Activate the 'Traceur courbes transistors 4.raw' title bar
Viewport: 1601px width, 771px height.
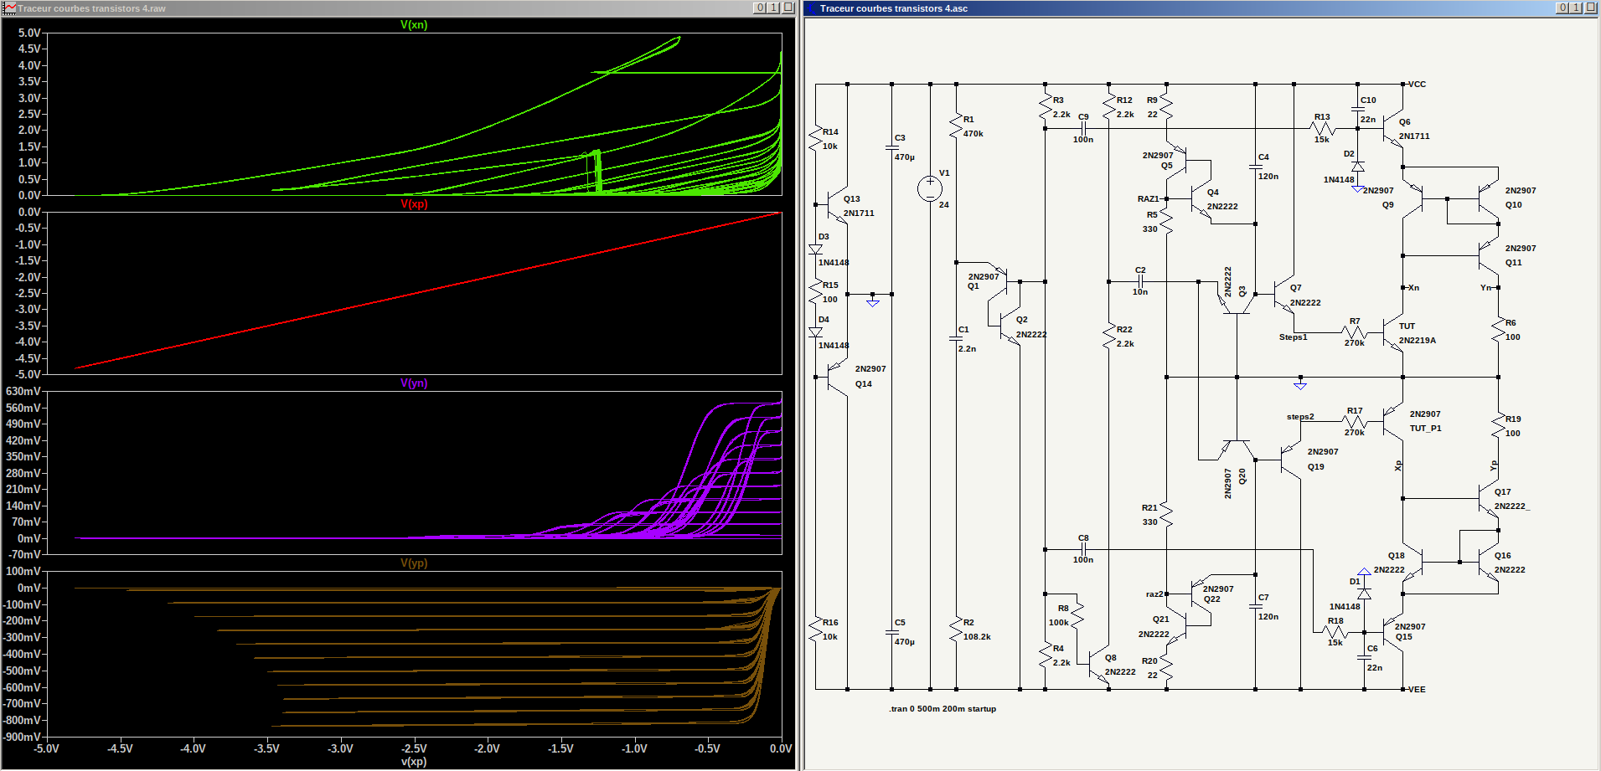(377, 8)
